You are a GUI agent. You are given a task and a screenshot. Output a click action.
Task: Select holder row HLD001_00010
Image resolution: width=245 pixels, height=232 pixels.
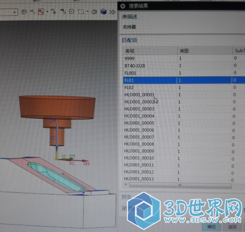point(184,158)
